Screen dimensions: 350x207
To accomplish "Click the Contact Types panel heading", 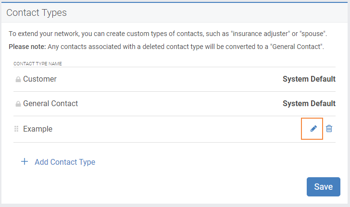I will point(37,12).
